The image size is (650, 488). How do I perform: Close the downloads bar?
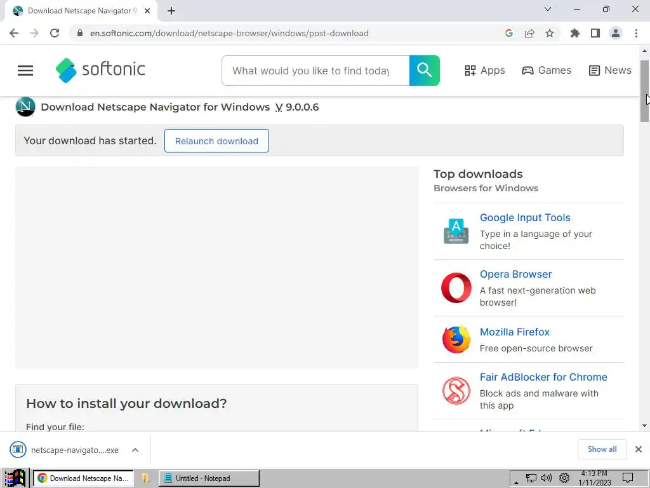[x=639, y=449]
